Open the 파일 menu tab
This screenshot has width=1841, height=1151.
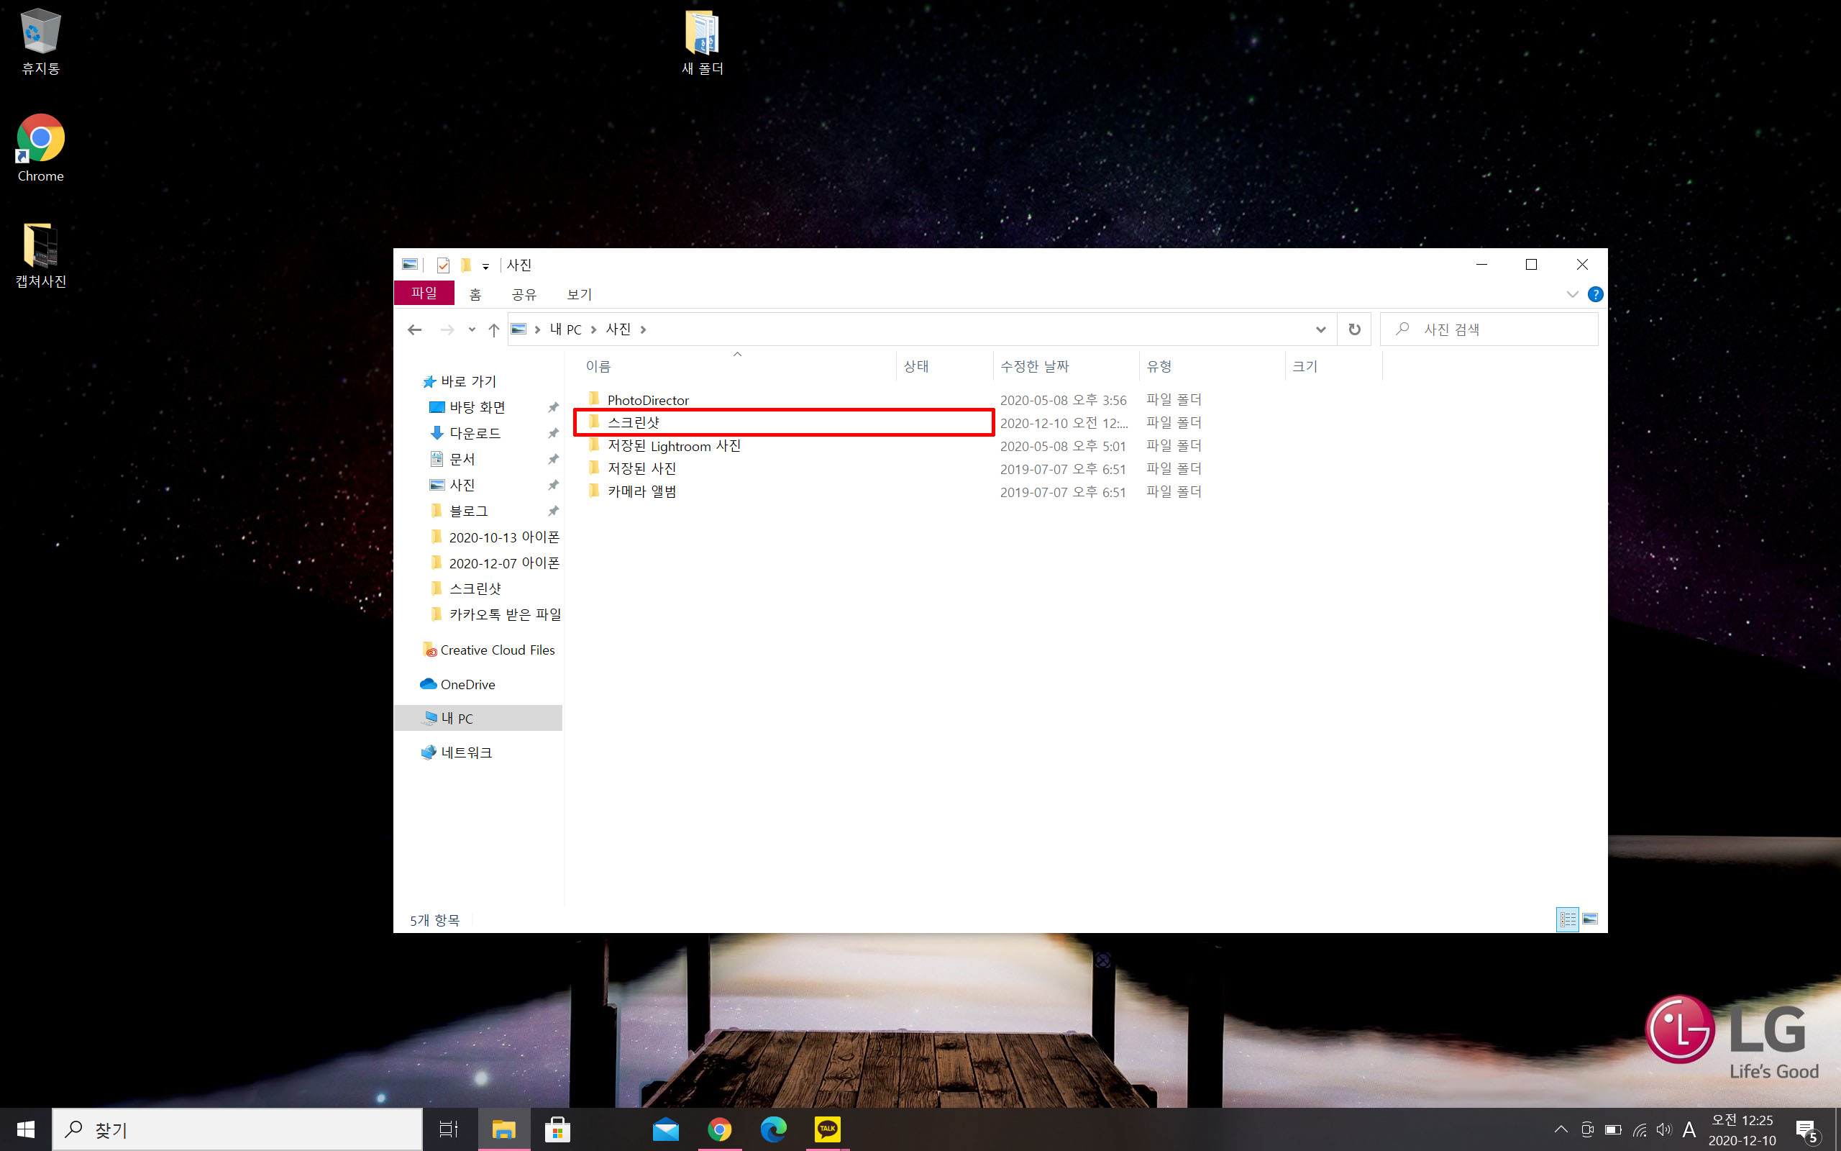pos(424,293)
